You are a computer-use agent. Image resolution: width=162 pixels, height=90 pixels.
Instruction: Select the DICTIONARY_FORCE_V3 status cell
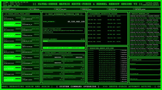click(15, 9)
